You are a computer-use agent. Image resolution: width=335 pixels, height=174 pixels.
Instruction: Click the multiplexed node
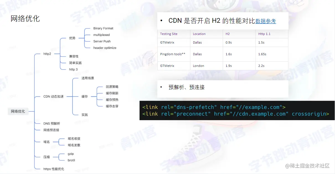pyautogui.click(x=102, y=35)
